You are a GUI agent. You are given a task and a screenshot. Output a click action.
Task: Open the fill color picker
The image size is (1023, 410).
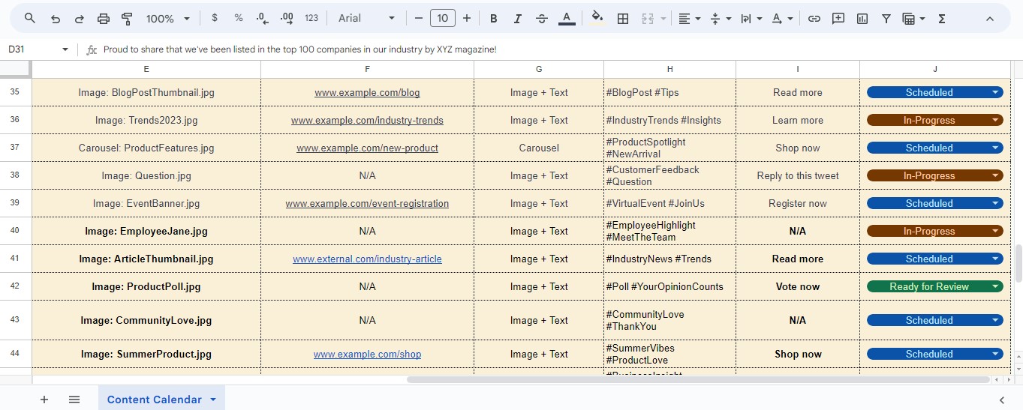click(597, 19)
